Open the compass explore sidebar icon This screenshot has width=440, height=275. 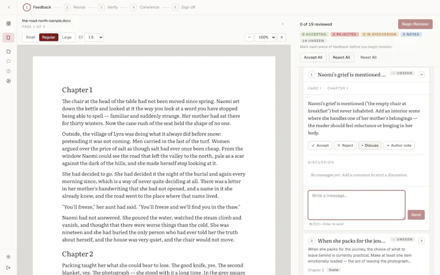[x=8, y=81]
